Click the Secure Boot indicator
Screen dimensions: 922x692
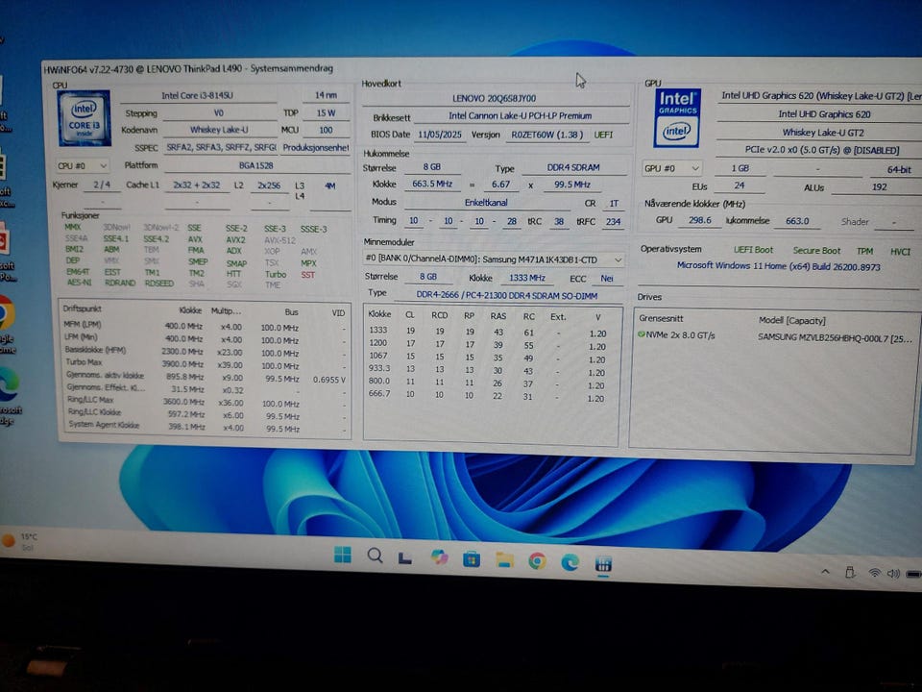click(x=816, y=251)
